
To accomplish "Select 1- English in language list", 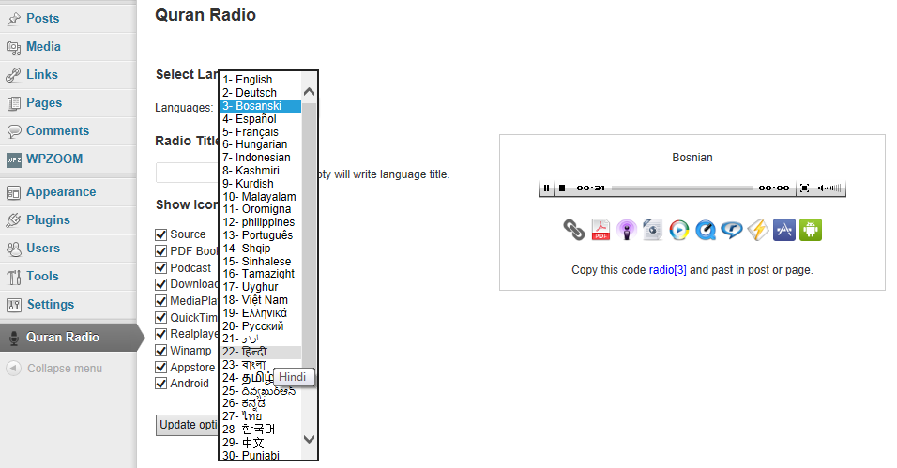I will coord(260,80).
